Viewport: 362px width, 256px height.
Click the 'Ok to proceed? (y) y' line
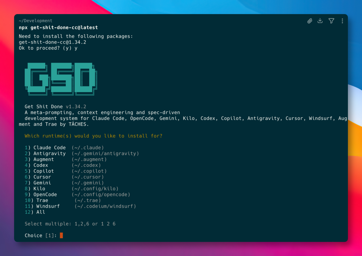[48, 48]
